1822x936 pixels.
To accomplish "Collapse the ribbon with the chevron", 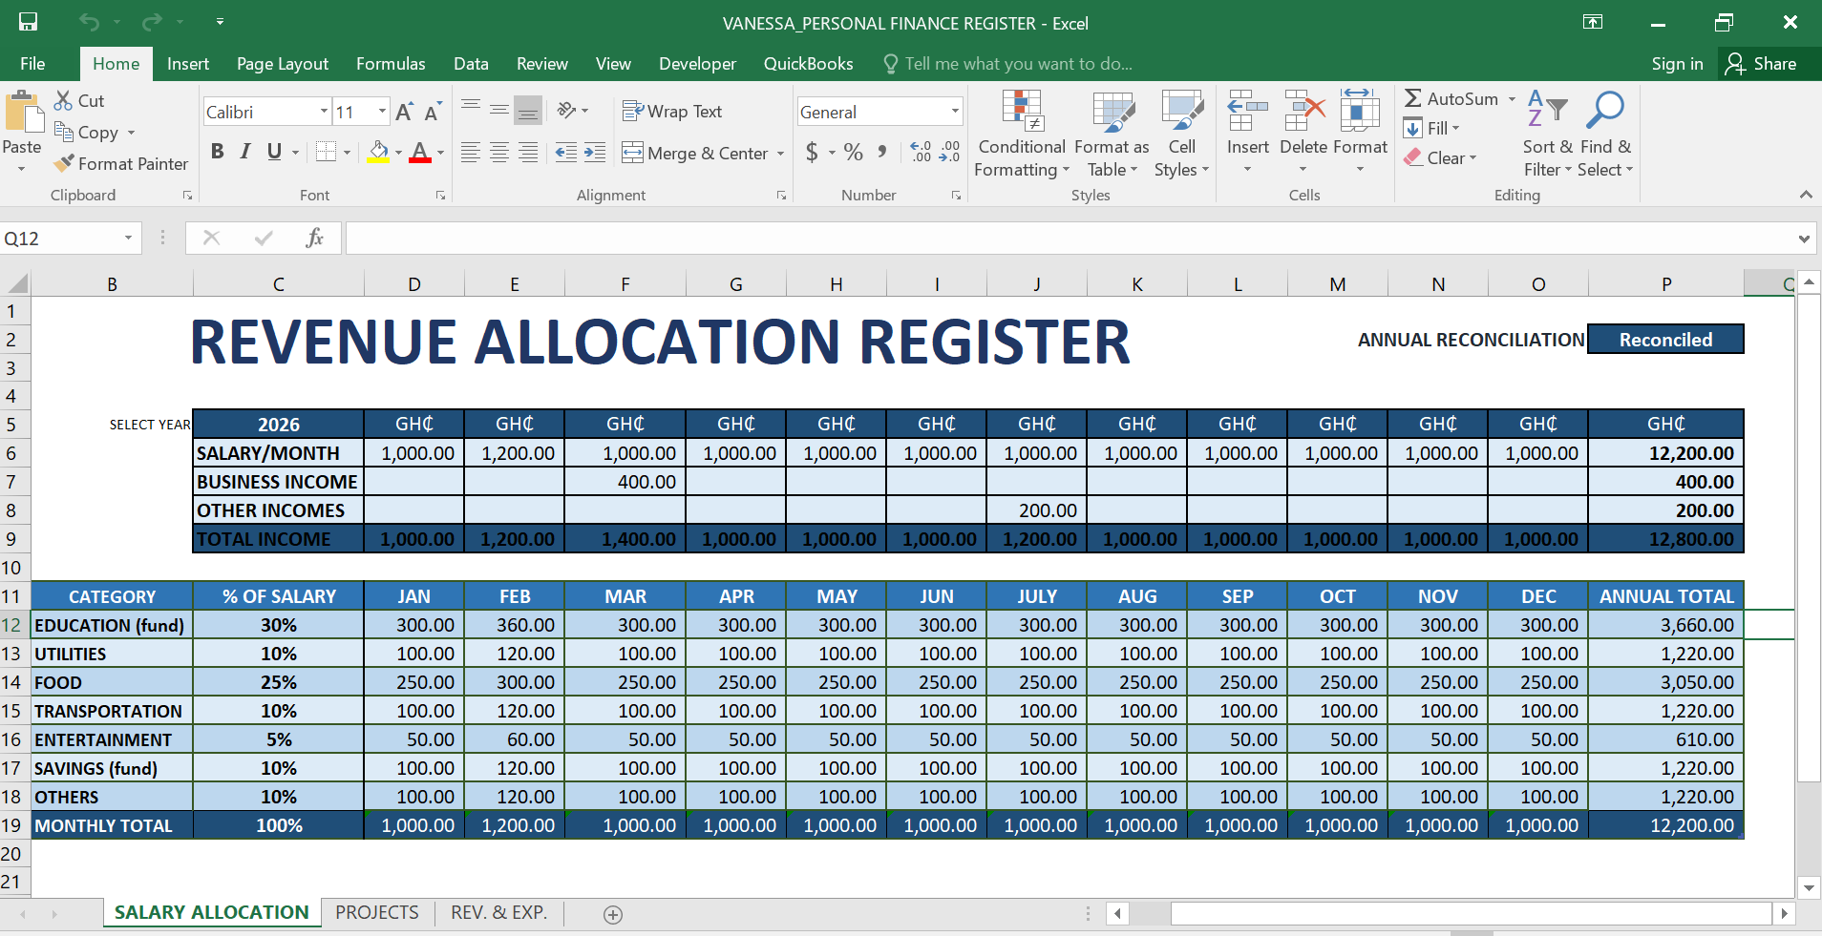I will (x=1806, y=195).
